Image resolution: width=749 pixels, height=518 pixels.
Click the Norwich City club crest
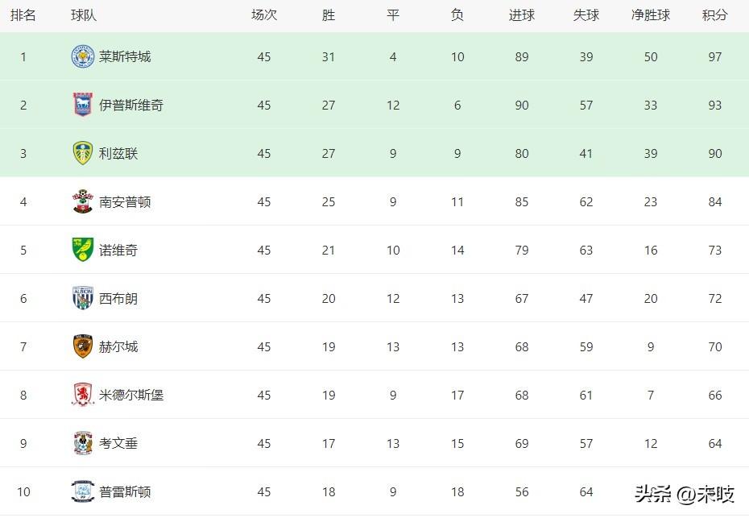click(83, 251)
